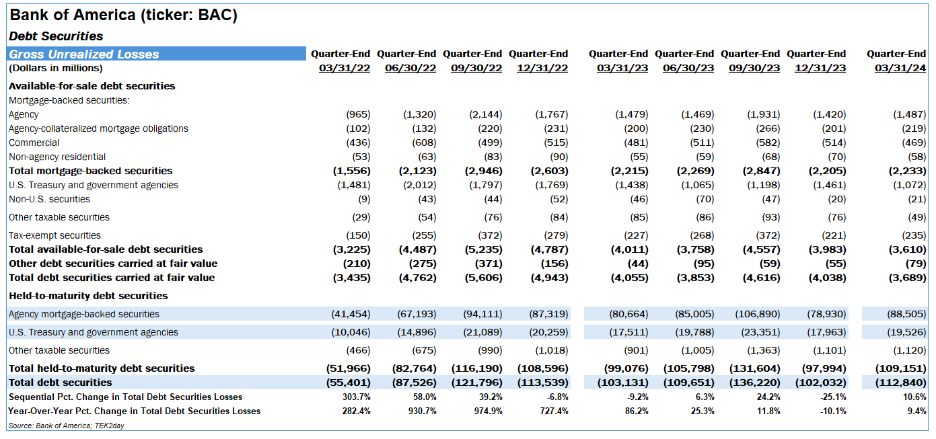Click other debt securities value (44)

(637, 264)
